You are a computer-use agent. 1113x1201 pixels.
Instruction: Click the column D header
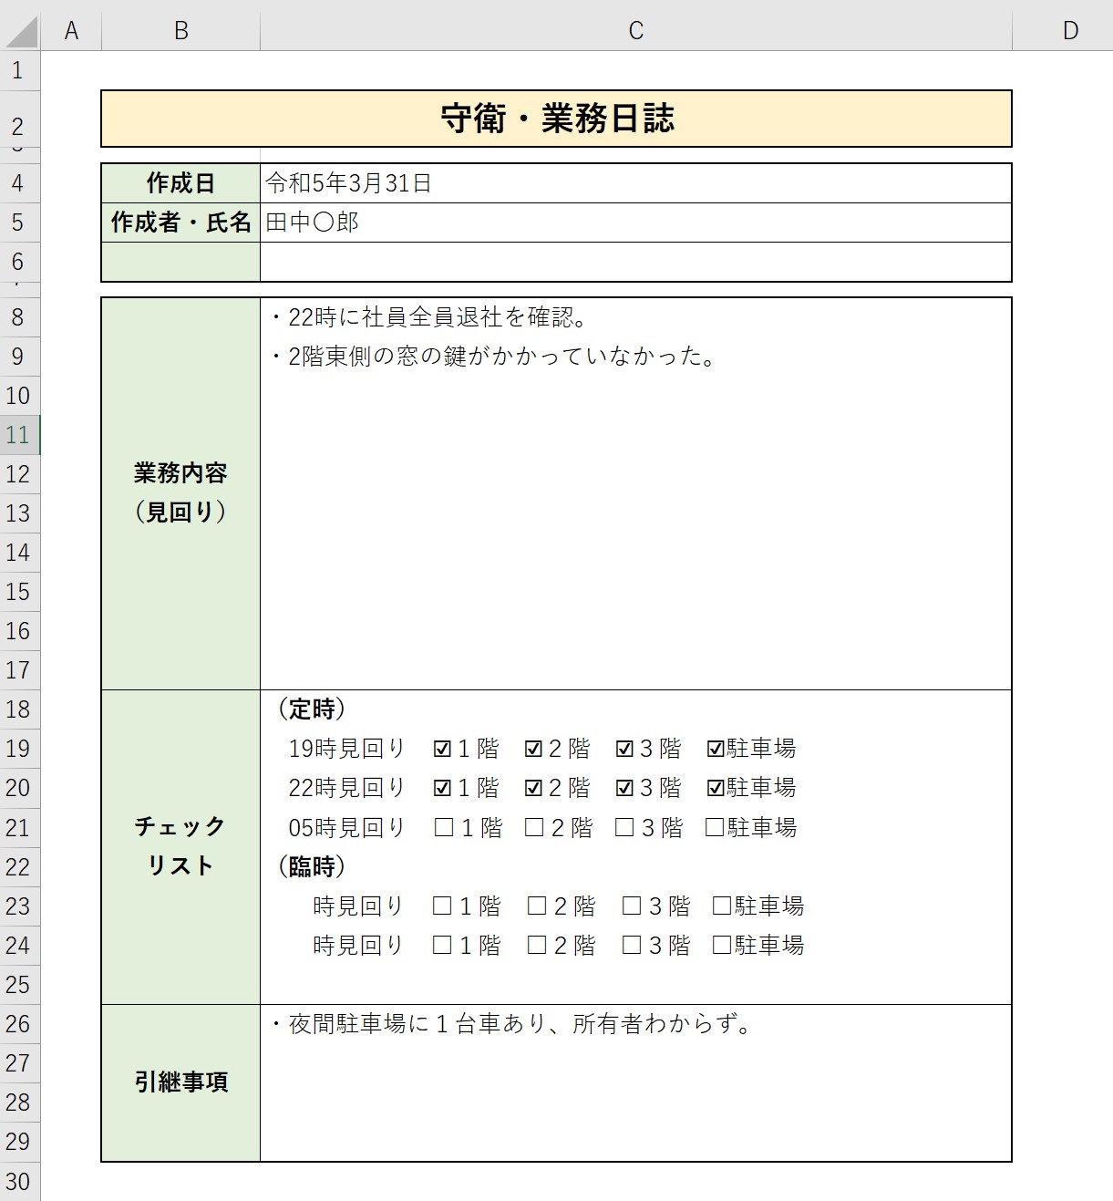coord(1070,31)
